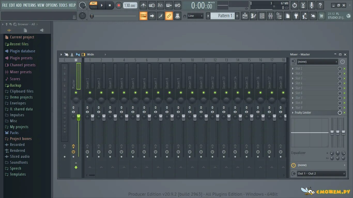This screenshot has width=353, height=198.
Task: Toggle Fruity Limiter enable LED
Action: point(344,113)
